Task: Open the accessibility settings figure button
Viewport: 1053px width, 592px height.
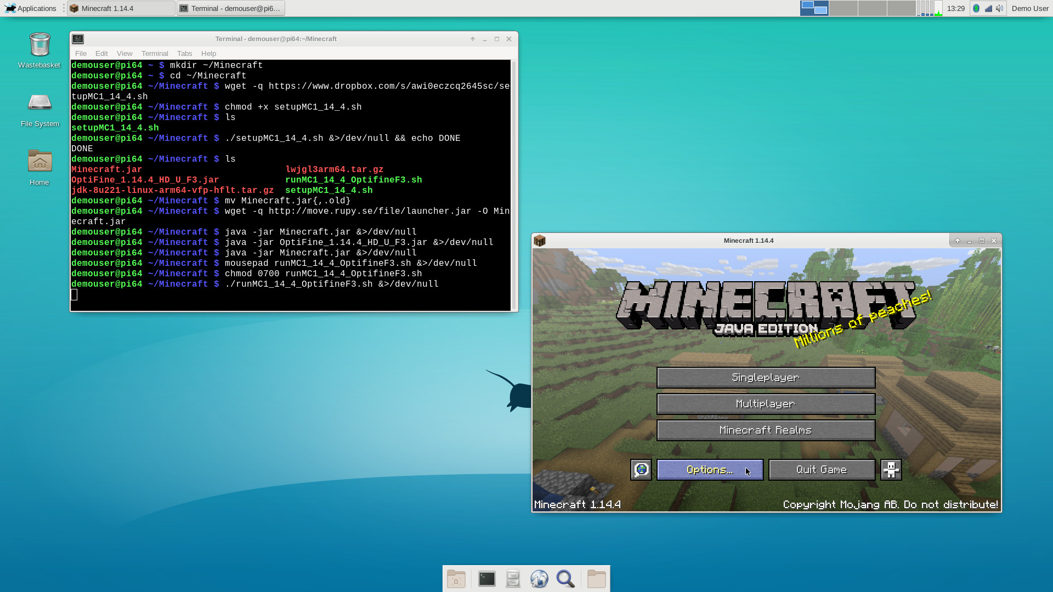Action: click(891, 470)
